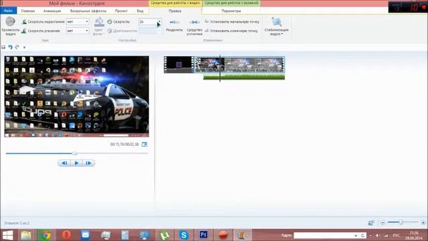
Task: Click the previous frame button
Action: 64,163
